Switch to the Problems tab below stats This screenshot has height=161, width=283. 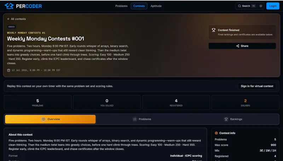(x=142, y=119)
